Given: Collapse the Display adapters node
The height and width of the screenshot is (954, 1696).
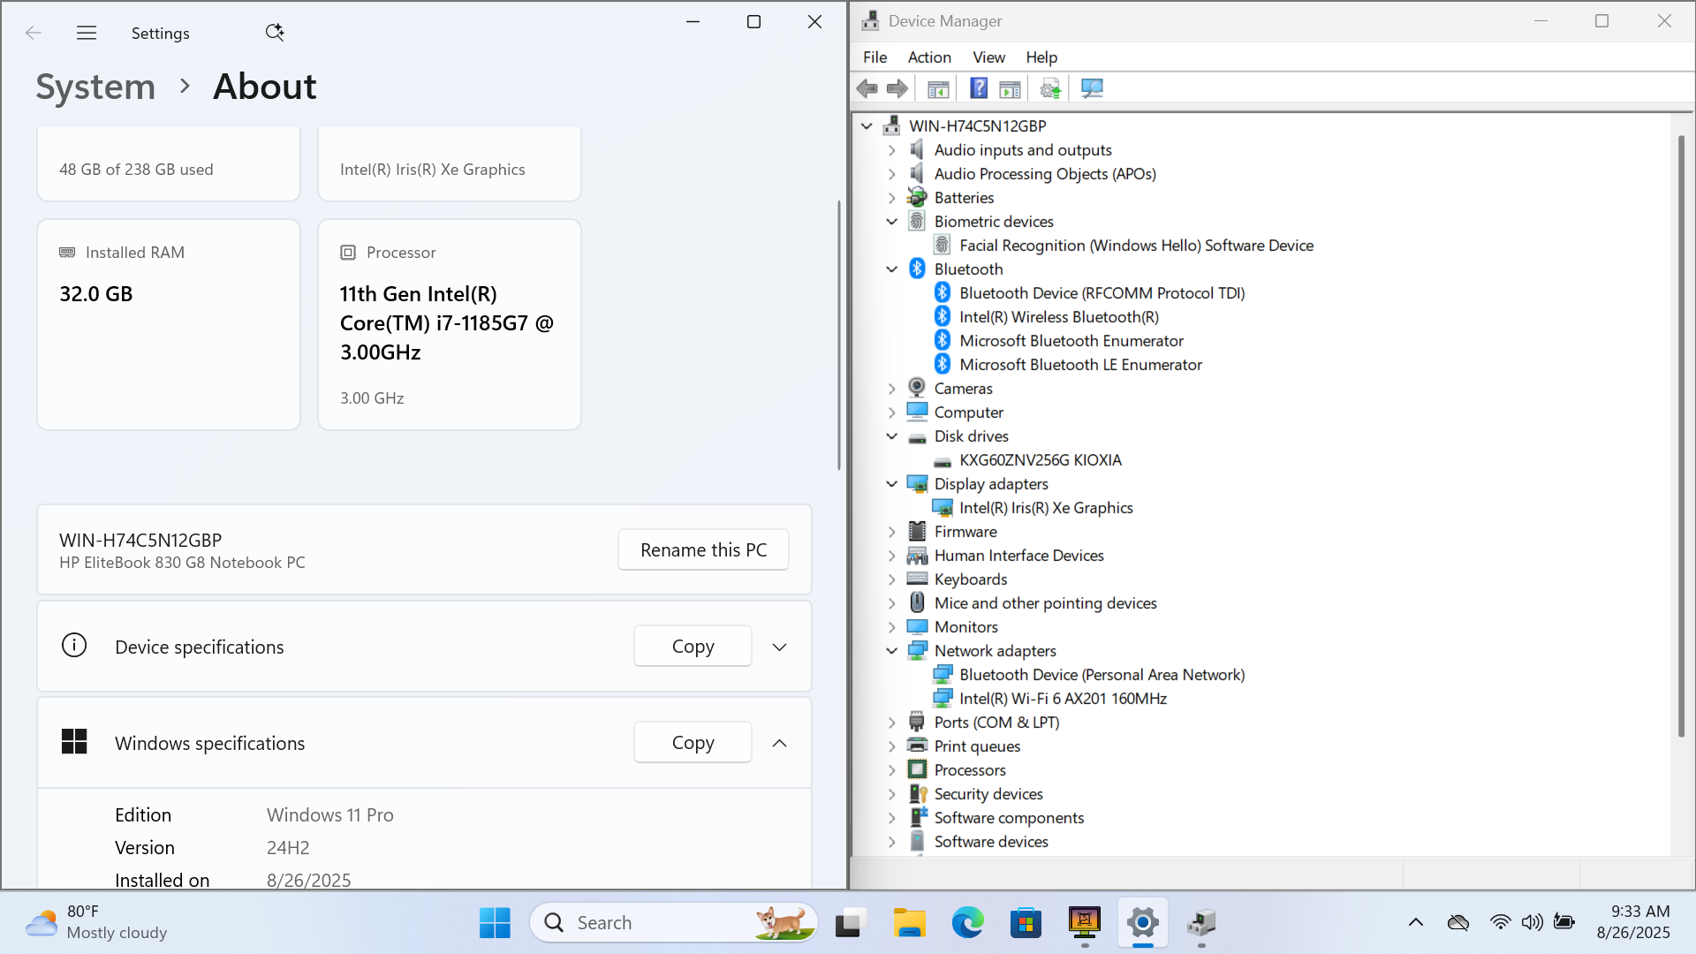Looking at the screenshot, I should tap(891, 484).
